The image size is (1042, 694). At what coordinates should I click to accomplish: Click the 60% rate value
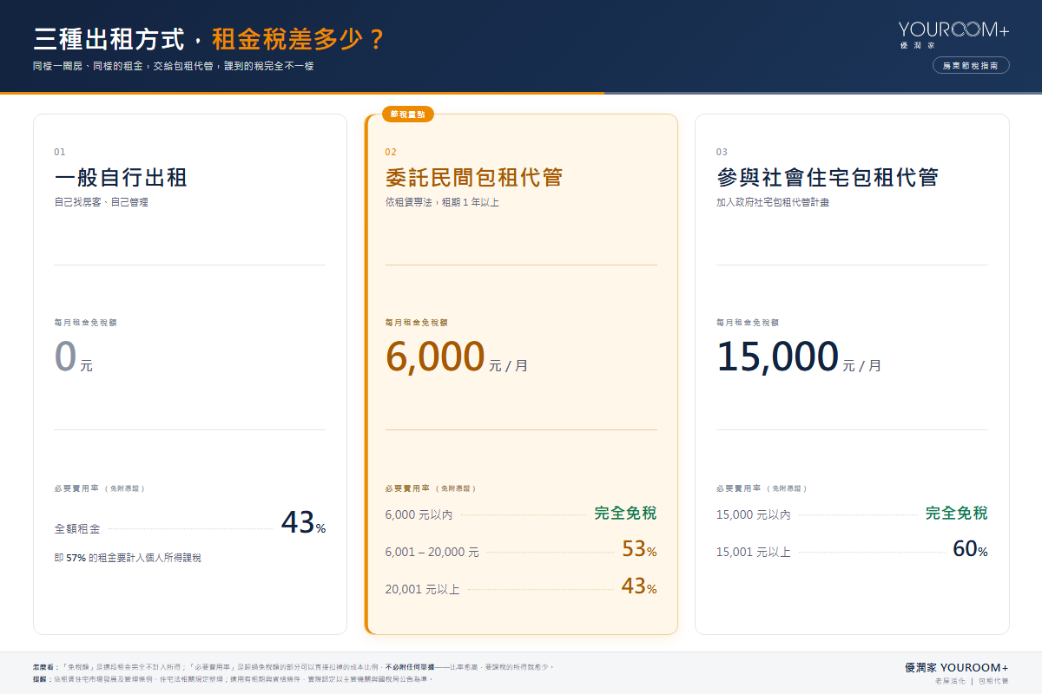(970, 549)
